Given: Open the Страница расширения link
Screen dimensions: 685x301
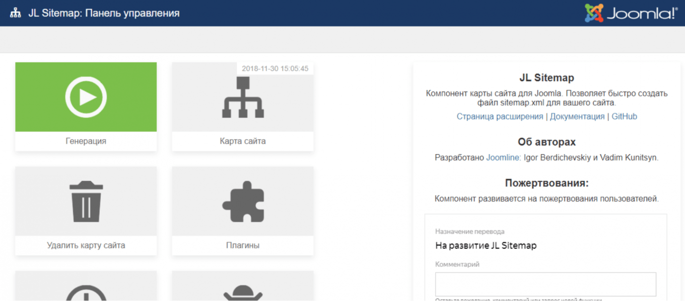Looking at the screenshot, I should tap(499, 117).
